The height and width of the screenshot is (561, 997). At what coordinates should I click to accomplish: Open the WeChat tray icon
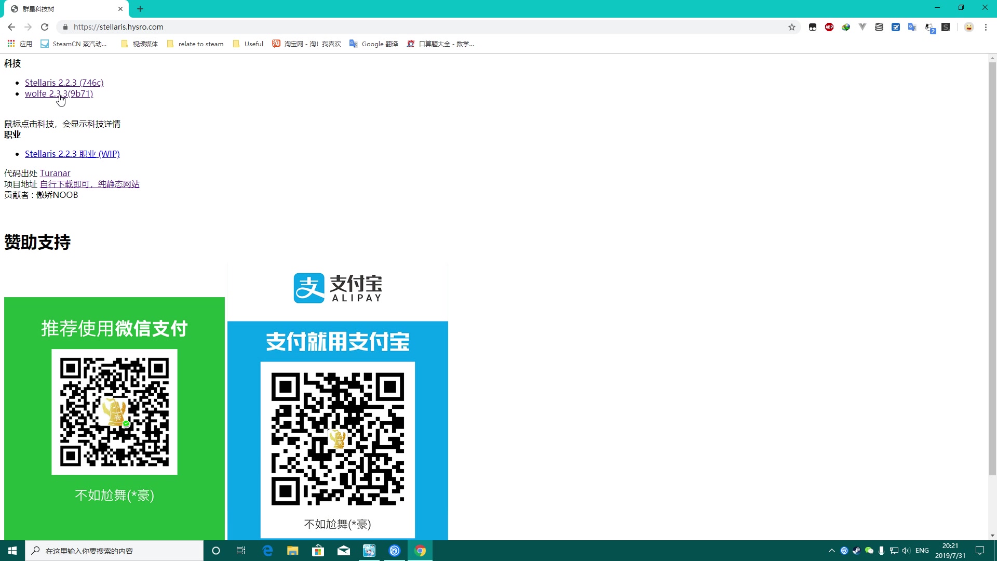pos(869,551)
